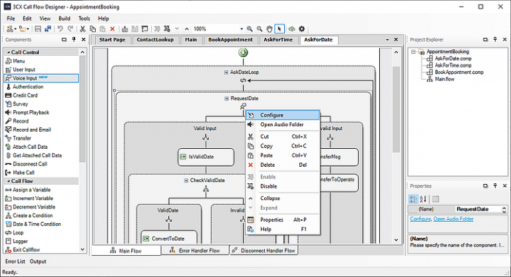The width and height of the screenshot is (511, 277).
Task: Switch to the BookAppointment tab
Action: click(230, 40)
